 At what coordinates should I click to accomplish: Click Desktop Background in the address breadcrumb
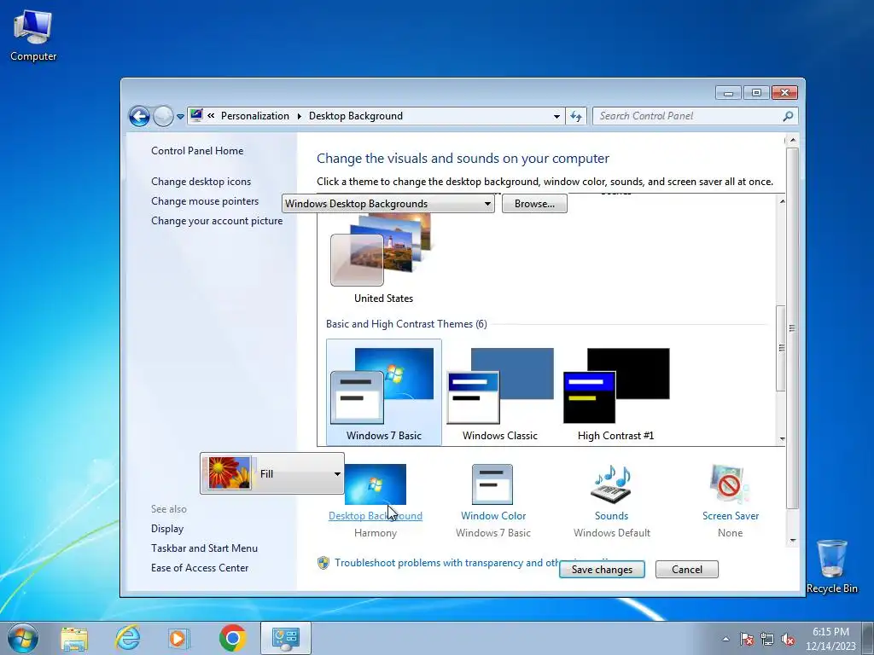pos(356,116)
